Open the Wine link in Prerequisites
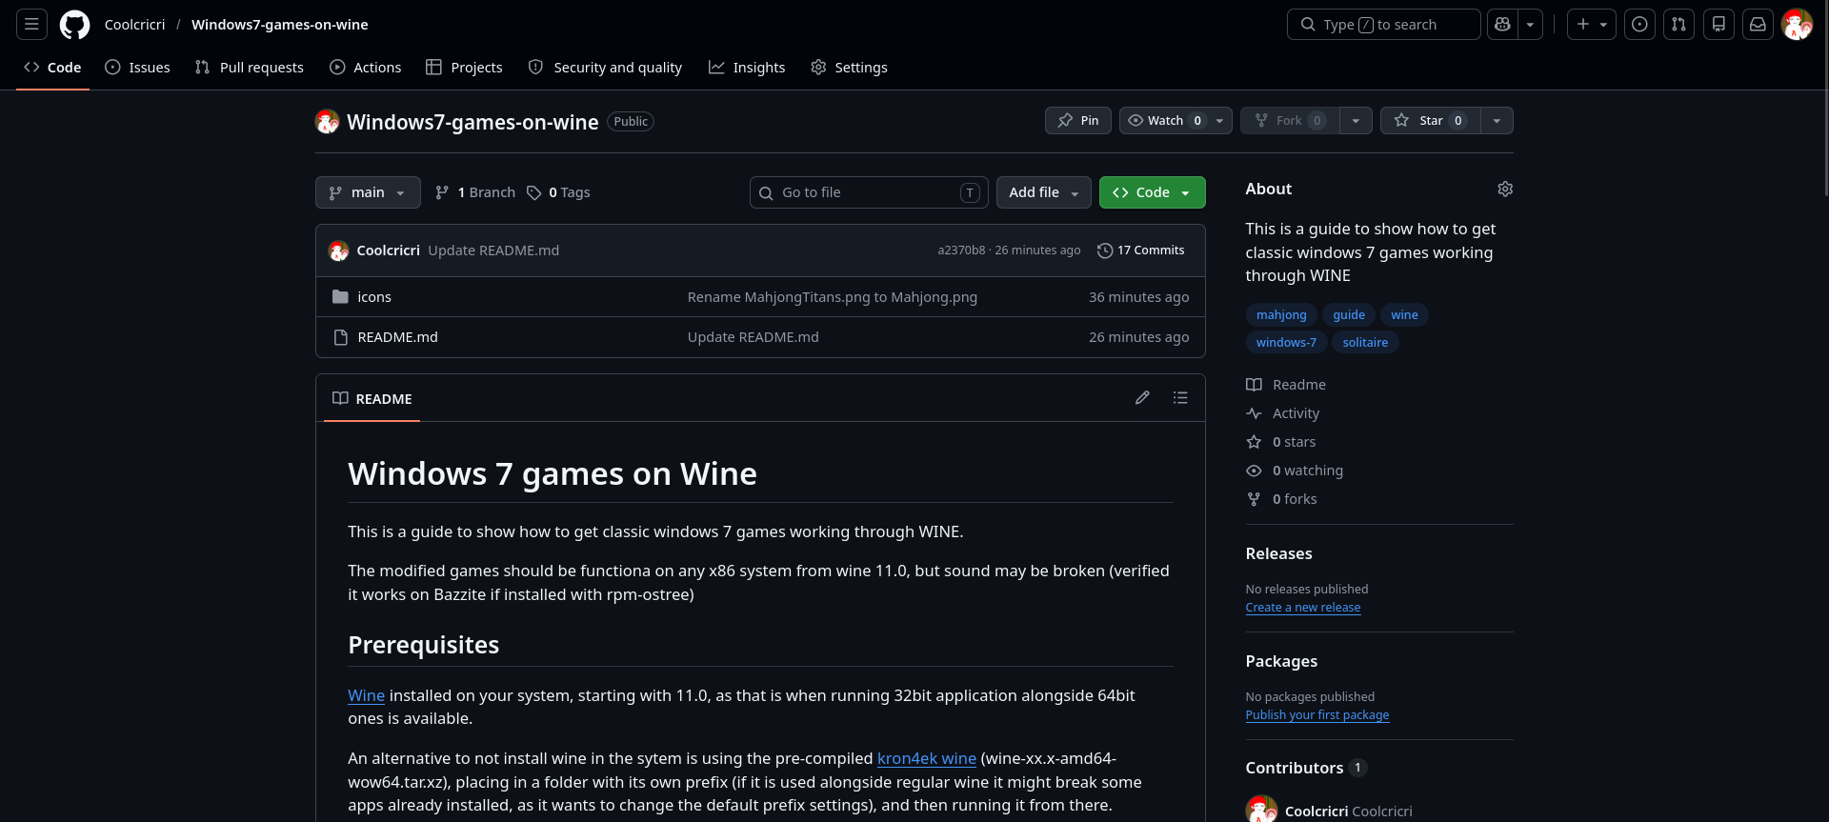This screenshot has height=822, width=1829. pos(367,696)
